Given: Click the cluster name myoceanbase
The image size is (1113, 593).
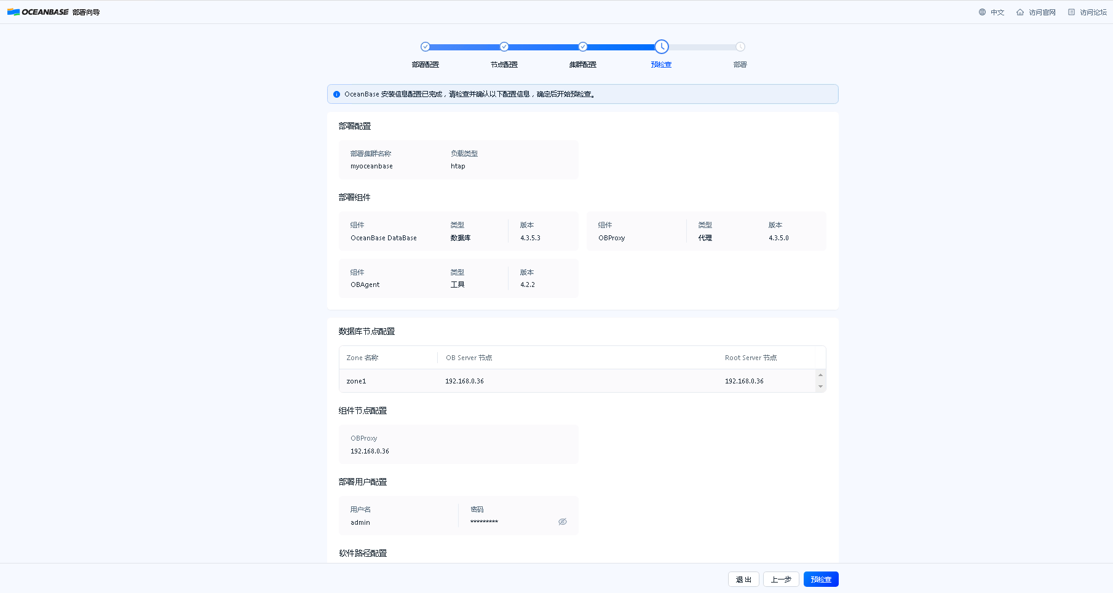Looking at the screenshot, I should (371, 167).
